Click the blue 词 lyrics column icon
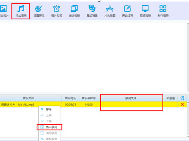Viewport: 189px width, 141px height. pos(182,98)
